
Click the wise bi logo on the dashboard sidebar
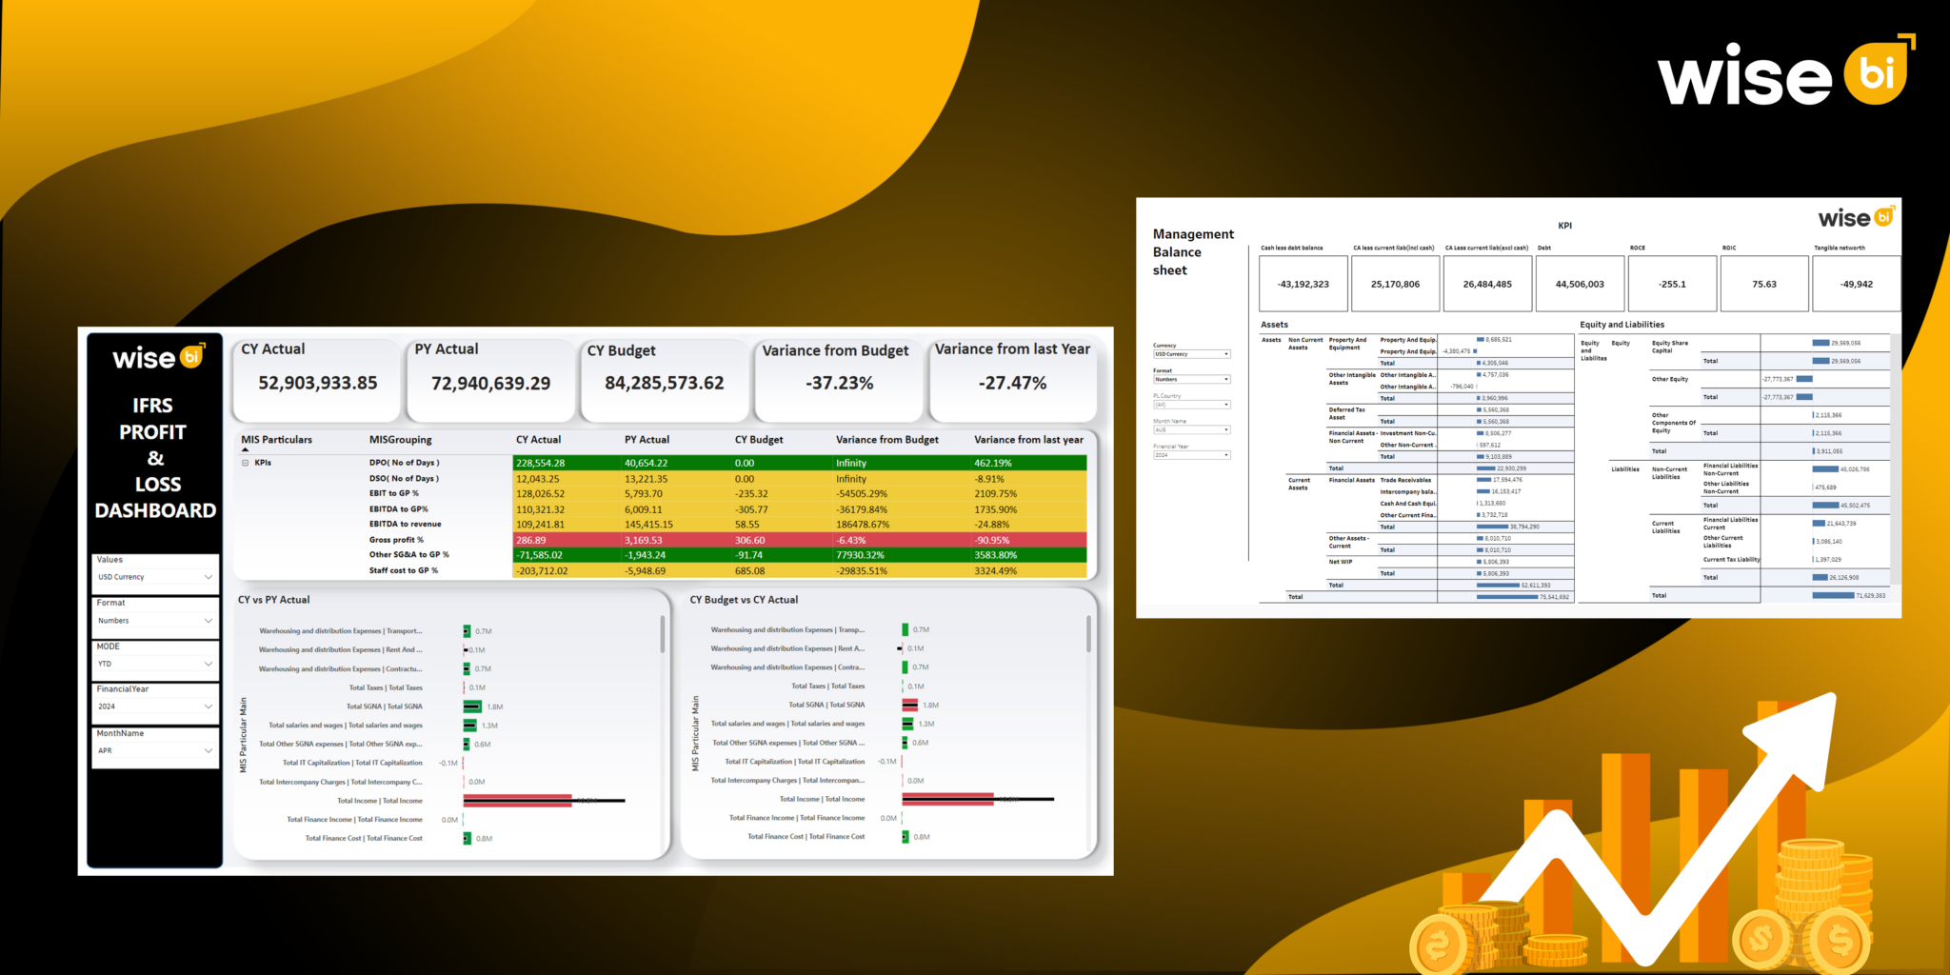tap(155, 357)
